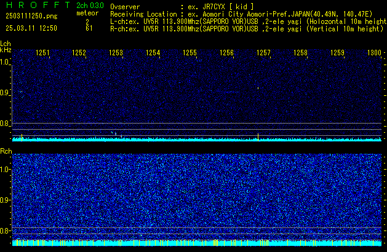Click the 1258 time axis label

coord(300,53)
